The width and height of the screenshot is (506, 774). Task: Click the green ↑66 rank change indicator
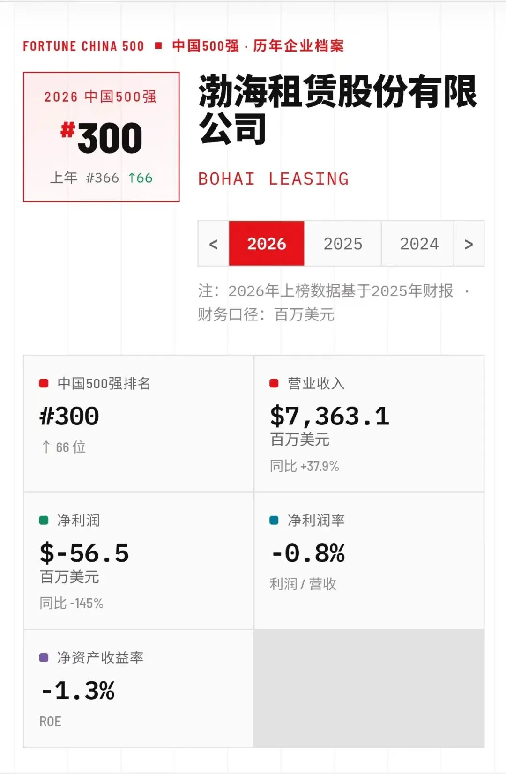coord(141,178)
